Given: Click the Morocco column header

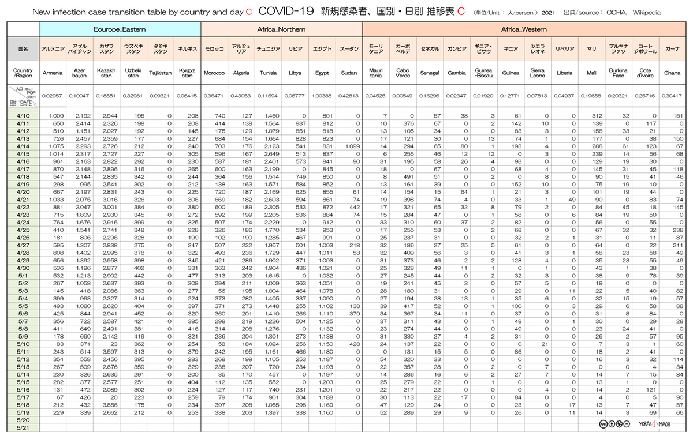Looking at the screenshot, I should [214, 73].
